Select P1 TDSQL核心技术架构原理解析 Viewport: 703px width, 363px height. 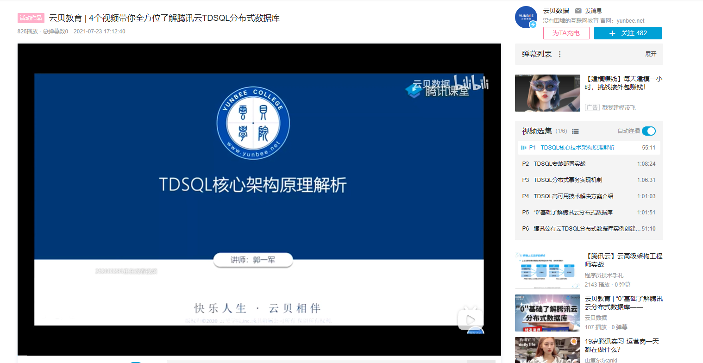coord(589,148)
